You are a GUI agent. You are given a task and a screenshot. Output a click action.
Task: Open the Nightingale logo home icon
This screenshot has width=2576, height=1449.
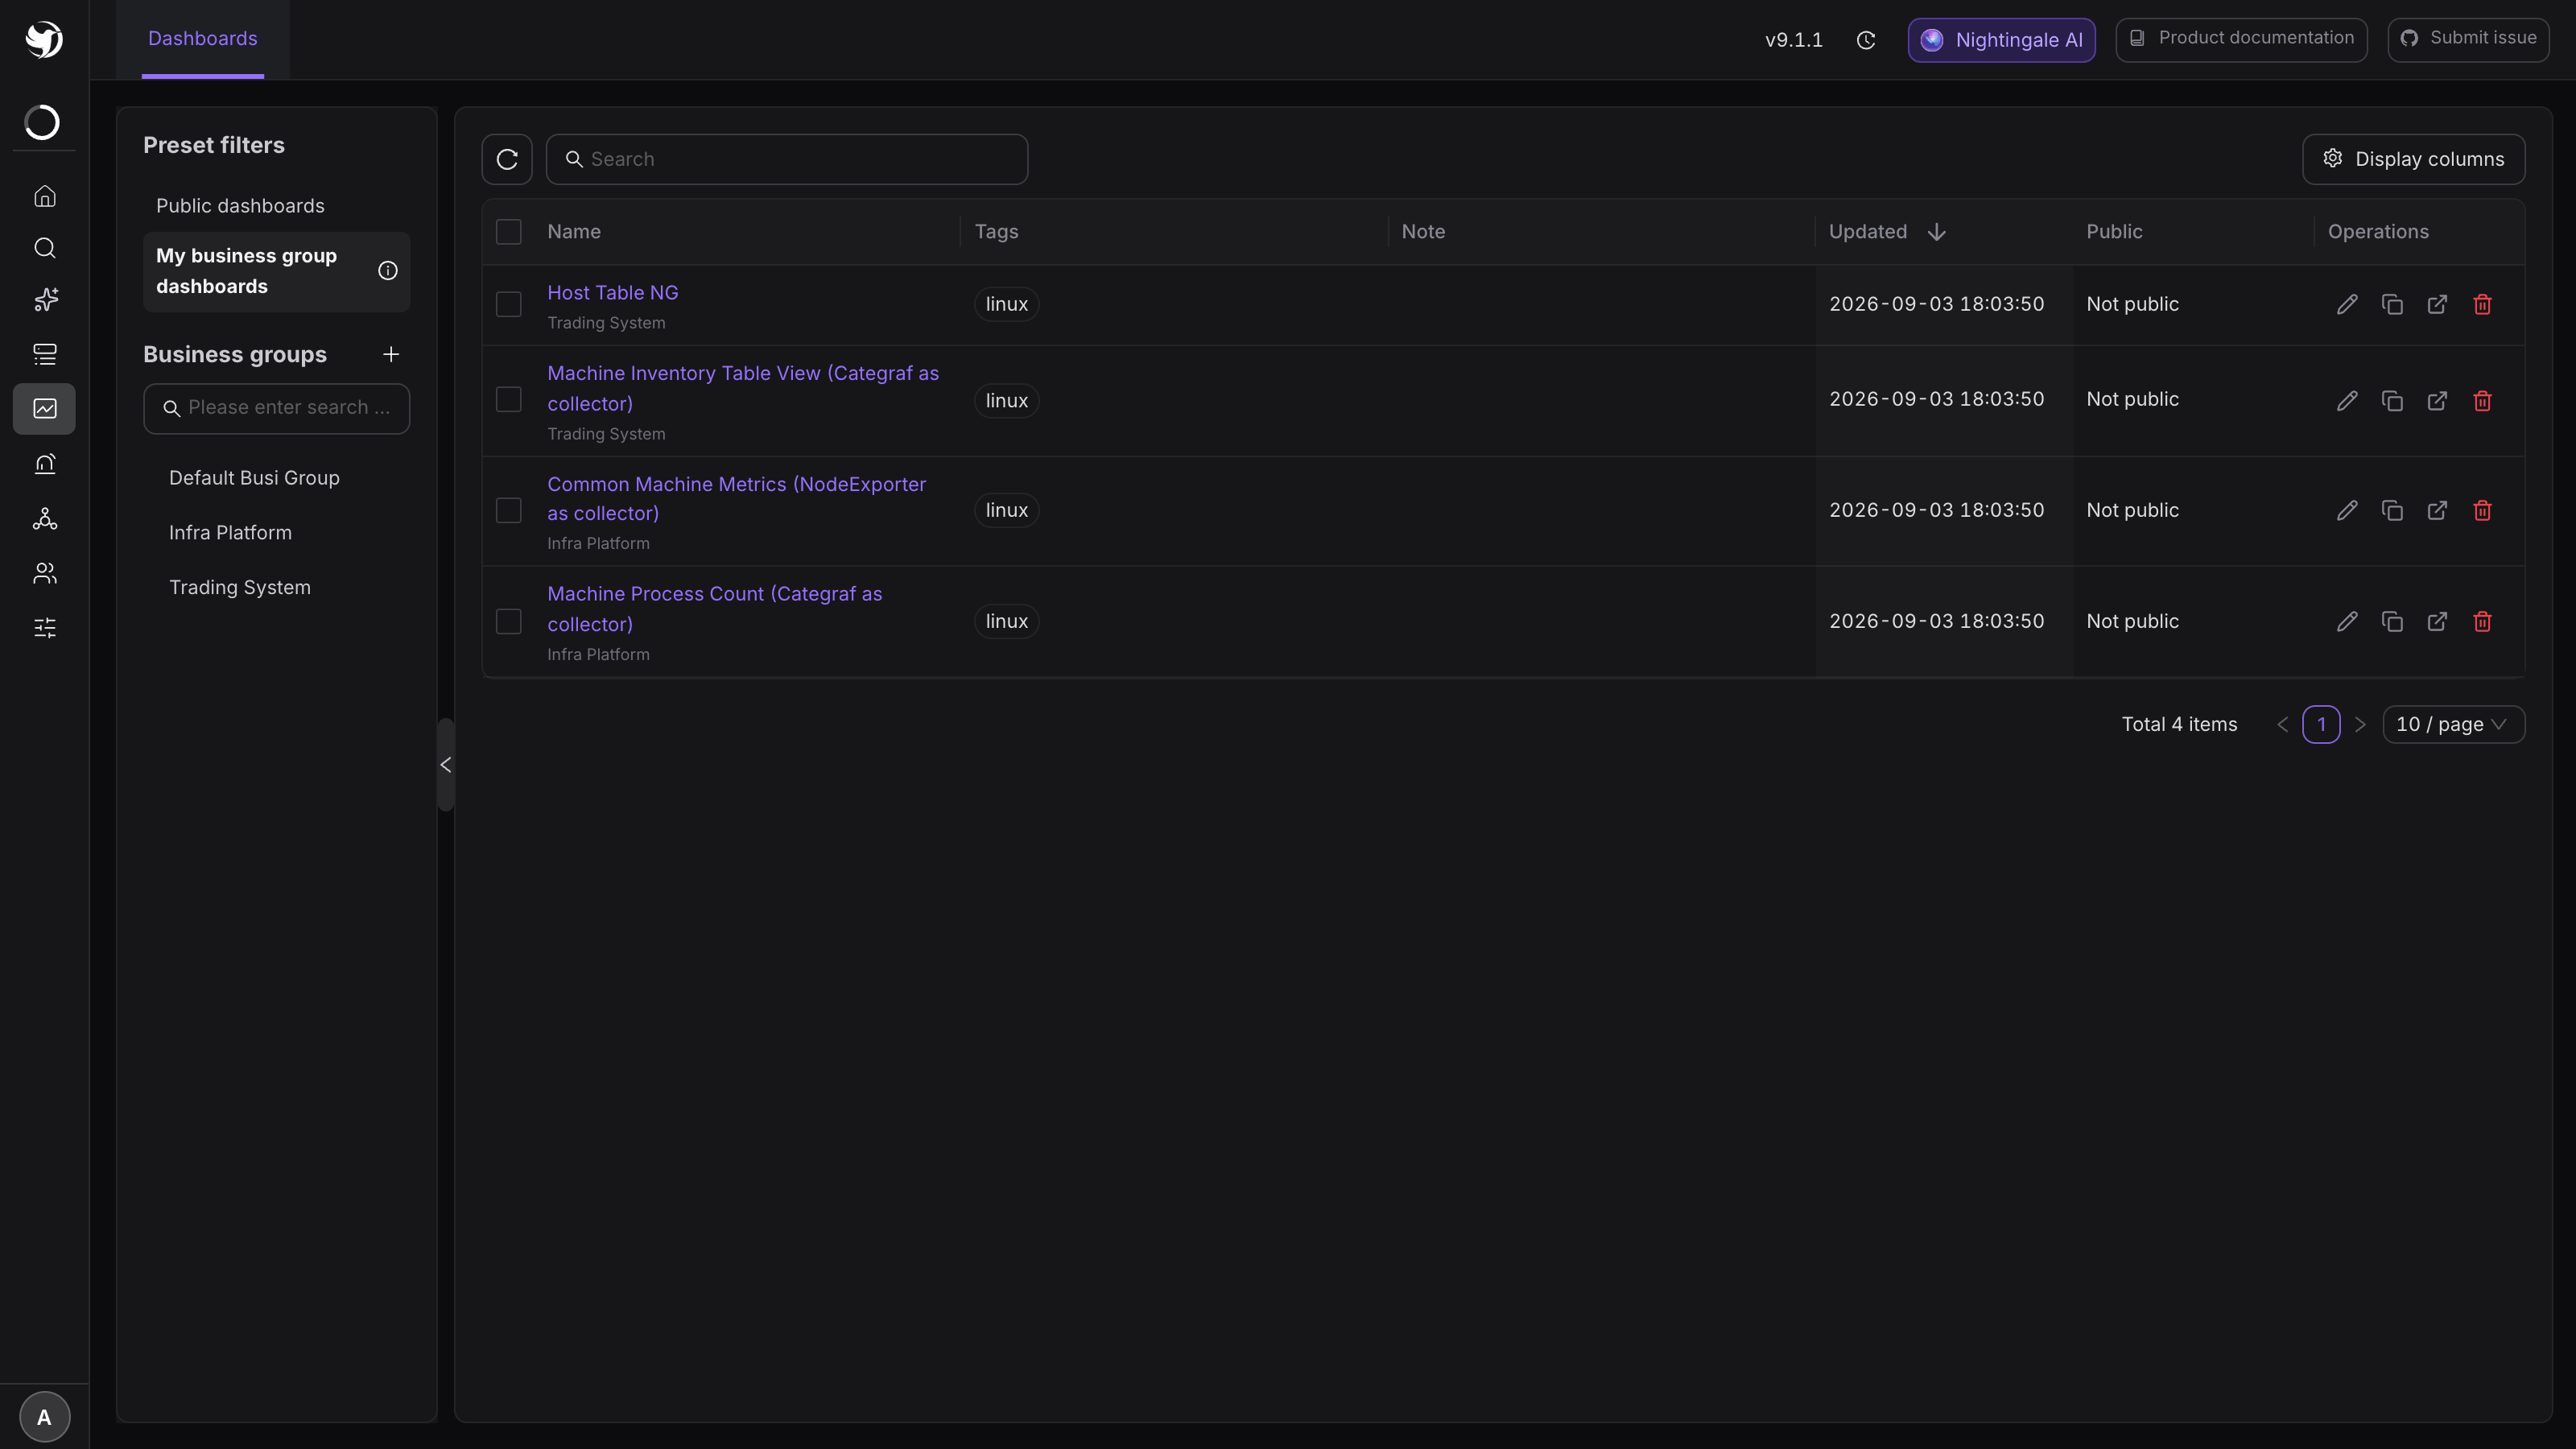pos(44,39)
